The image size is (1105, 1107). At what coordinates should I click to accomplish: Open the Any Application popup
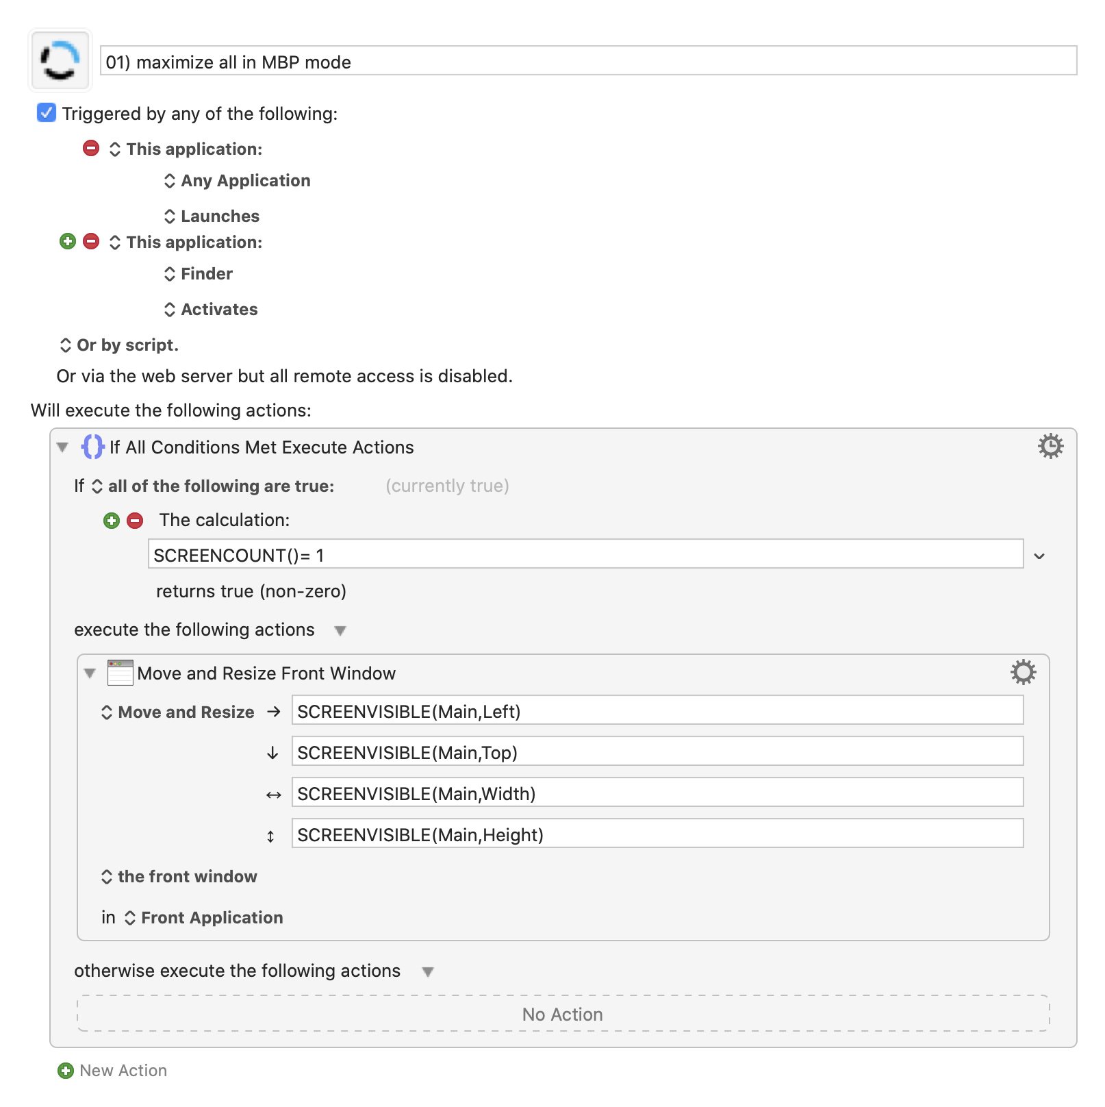coord(237,181)
